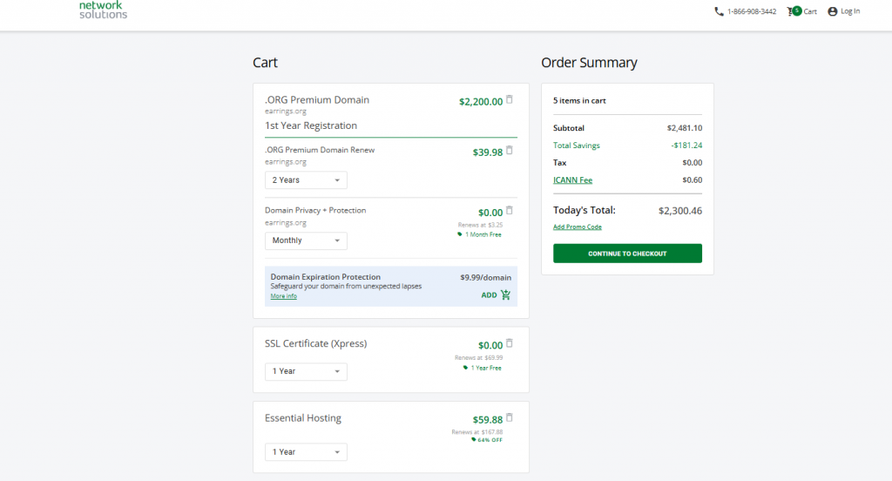Click More info under Domain Expiration Protection

tap(283, 296)
